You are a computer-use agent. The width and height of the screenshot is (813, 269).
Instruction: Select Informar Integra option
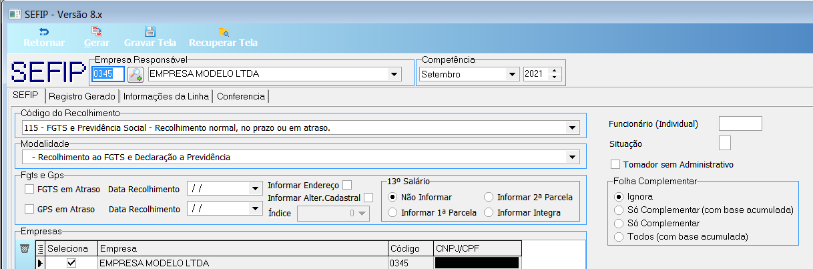click(489, 212)
